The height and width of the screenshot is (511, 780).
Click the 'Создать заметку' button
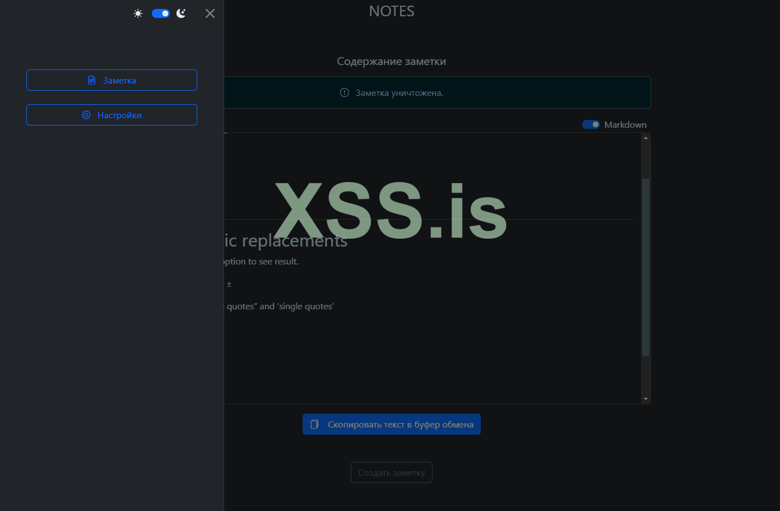[392, 472]
